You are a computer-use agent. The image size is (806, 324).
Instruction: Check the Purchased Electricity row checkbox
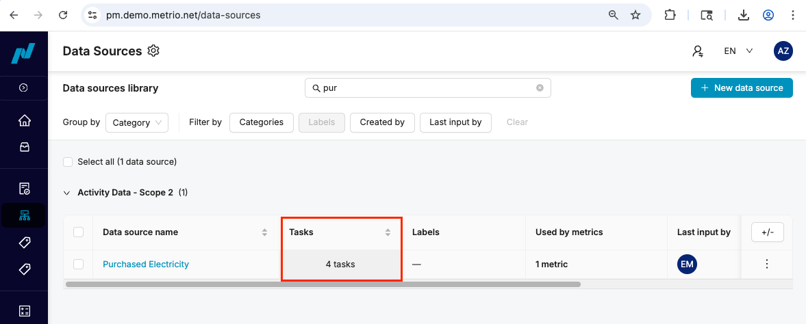coord(78,264)
